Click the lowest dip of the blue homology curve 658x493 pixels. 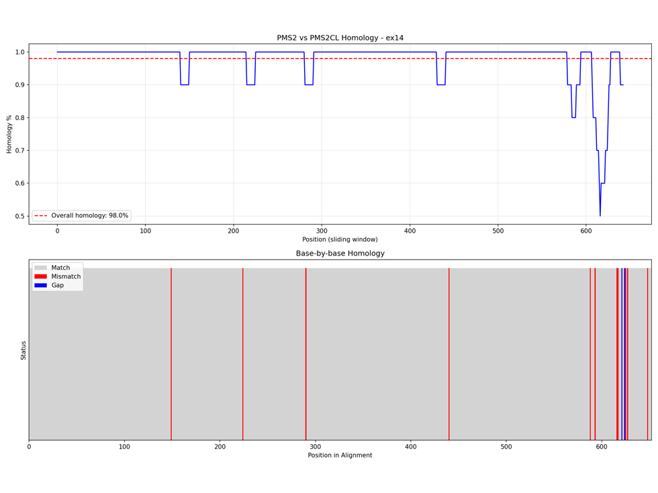[x=600, y=215]
